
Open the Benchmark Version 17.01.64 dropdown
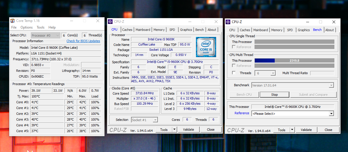(293, 85)
